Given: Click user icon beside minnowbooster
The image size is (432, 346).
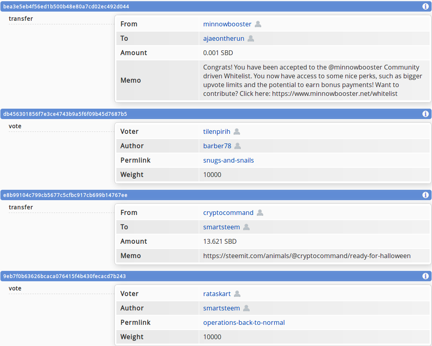Looking at the screenshot, I should (258, 24).
